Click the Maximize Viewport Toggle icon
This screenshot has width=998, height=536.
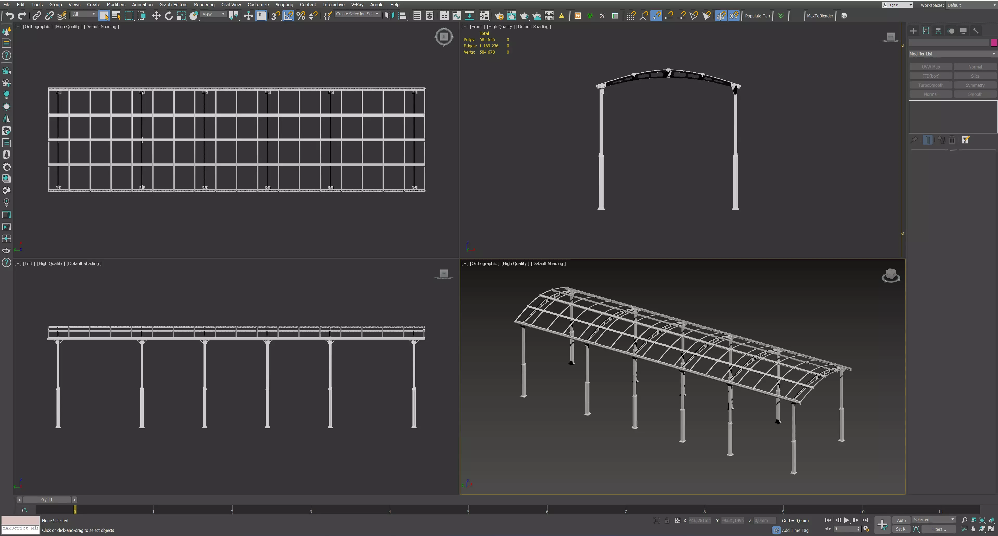991,529
